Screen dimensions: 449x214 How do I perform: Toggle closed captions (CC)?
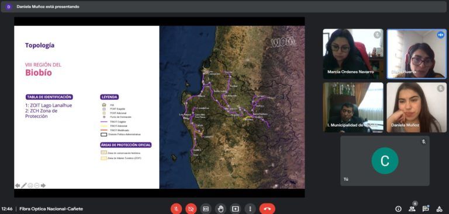tap(206, 209)
